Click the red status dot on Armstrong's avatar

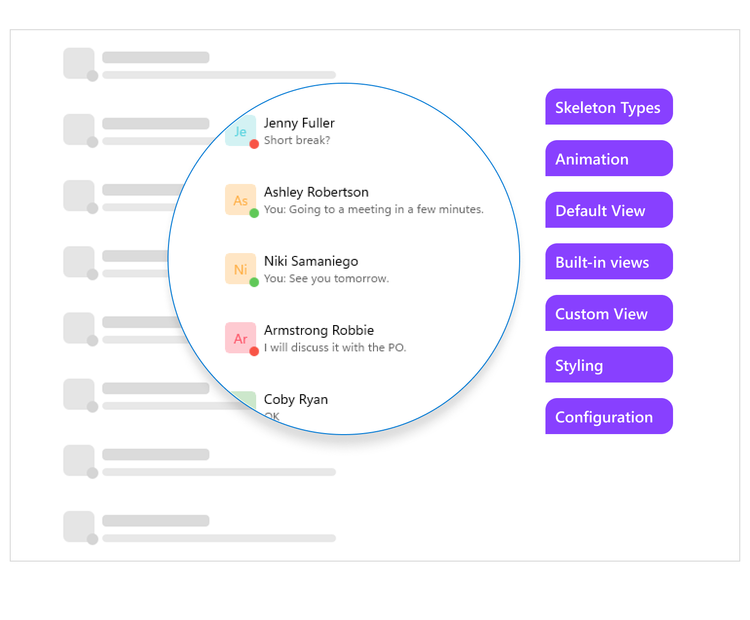point(254,351)
